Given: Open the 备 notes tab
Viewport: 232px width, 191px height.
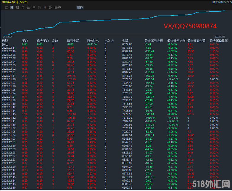Looking at the screenshot, I should 50,8.
